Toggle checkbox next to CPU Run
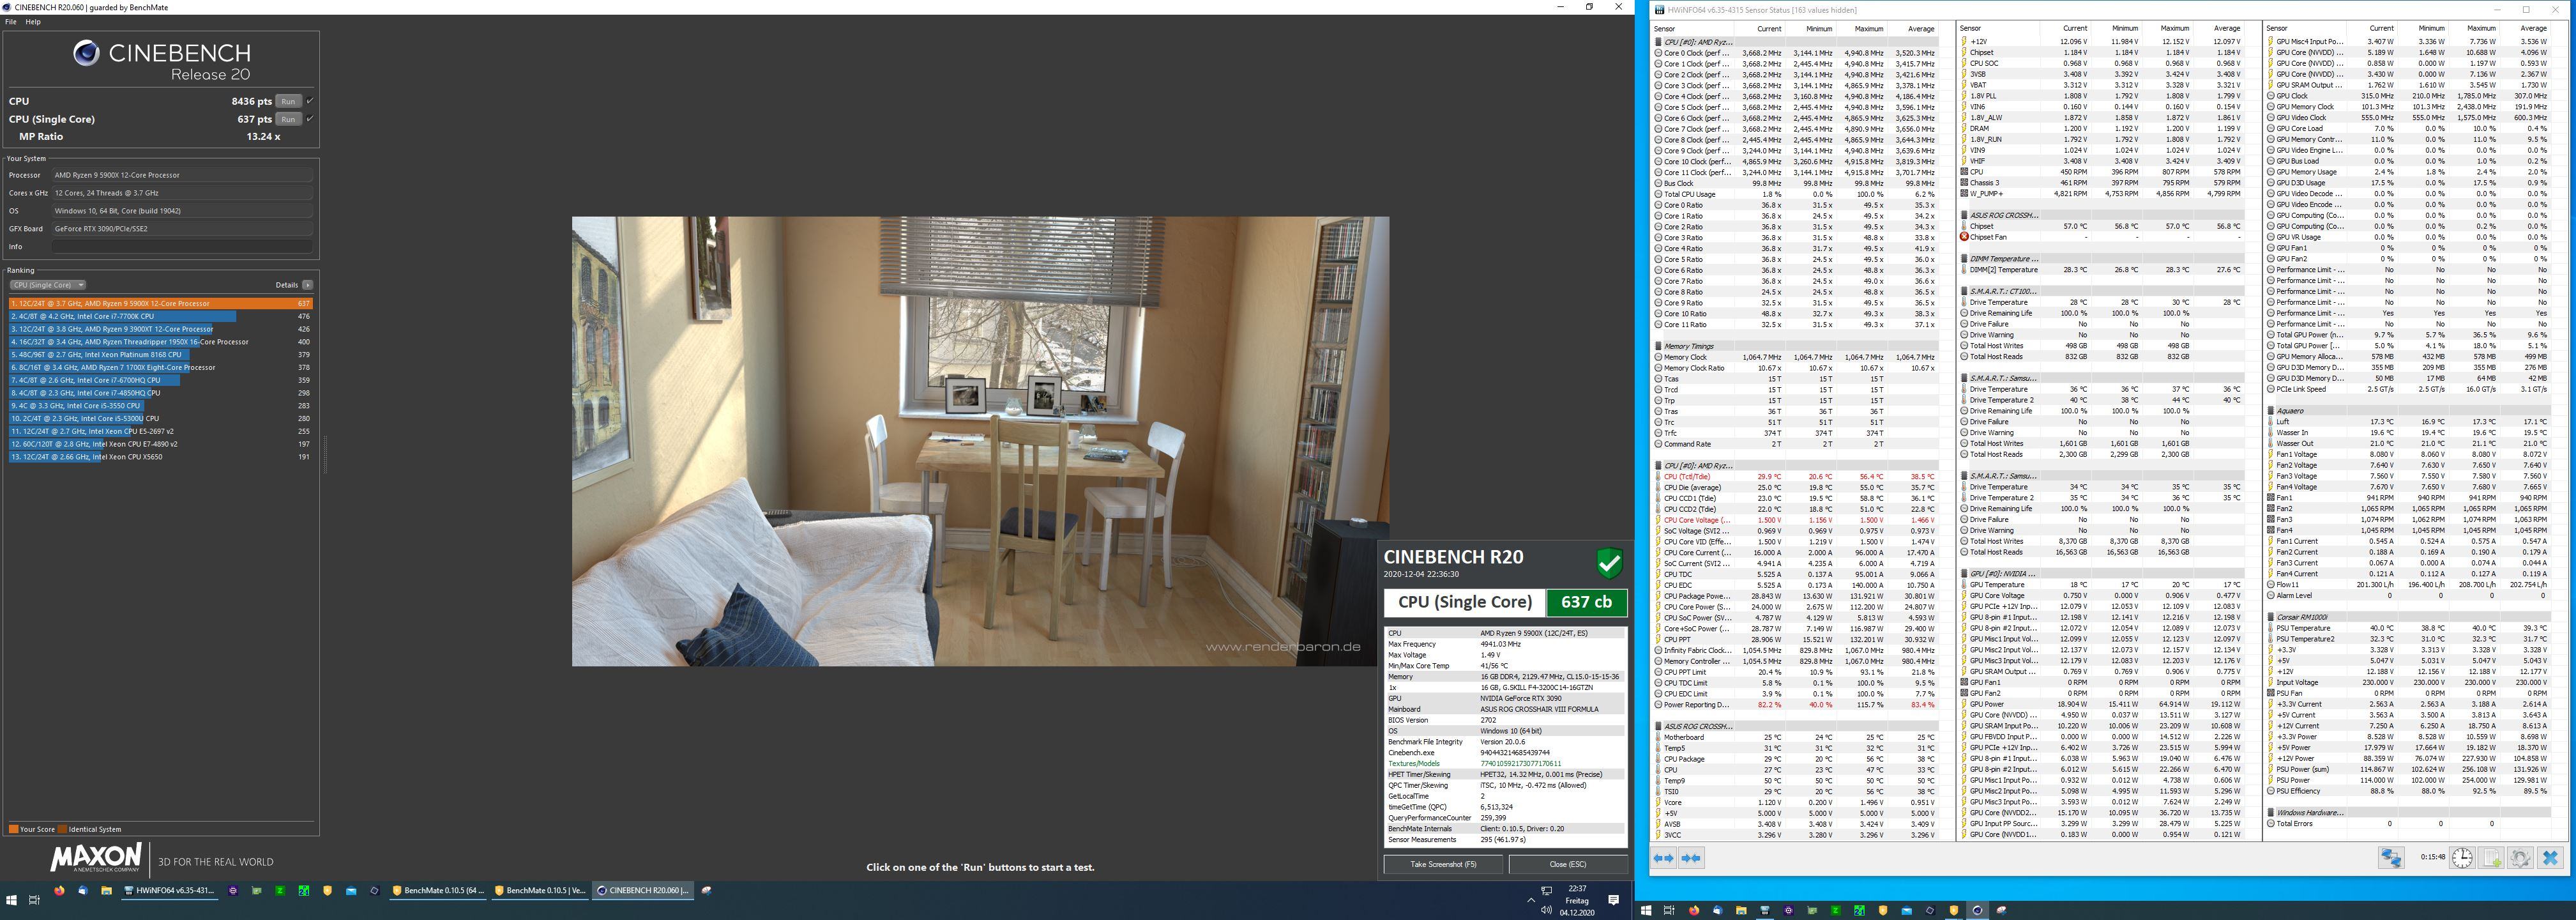This screenshot has width=2576, height=920. 310,101
